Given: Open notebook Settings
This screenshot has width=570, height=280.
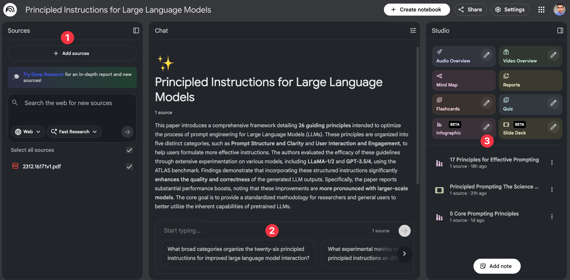Looking at the screenshot, I should click(510, 10).
